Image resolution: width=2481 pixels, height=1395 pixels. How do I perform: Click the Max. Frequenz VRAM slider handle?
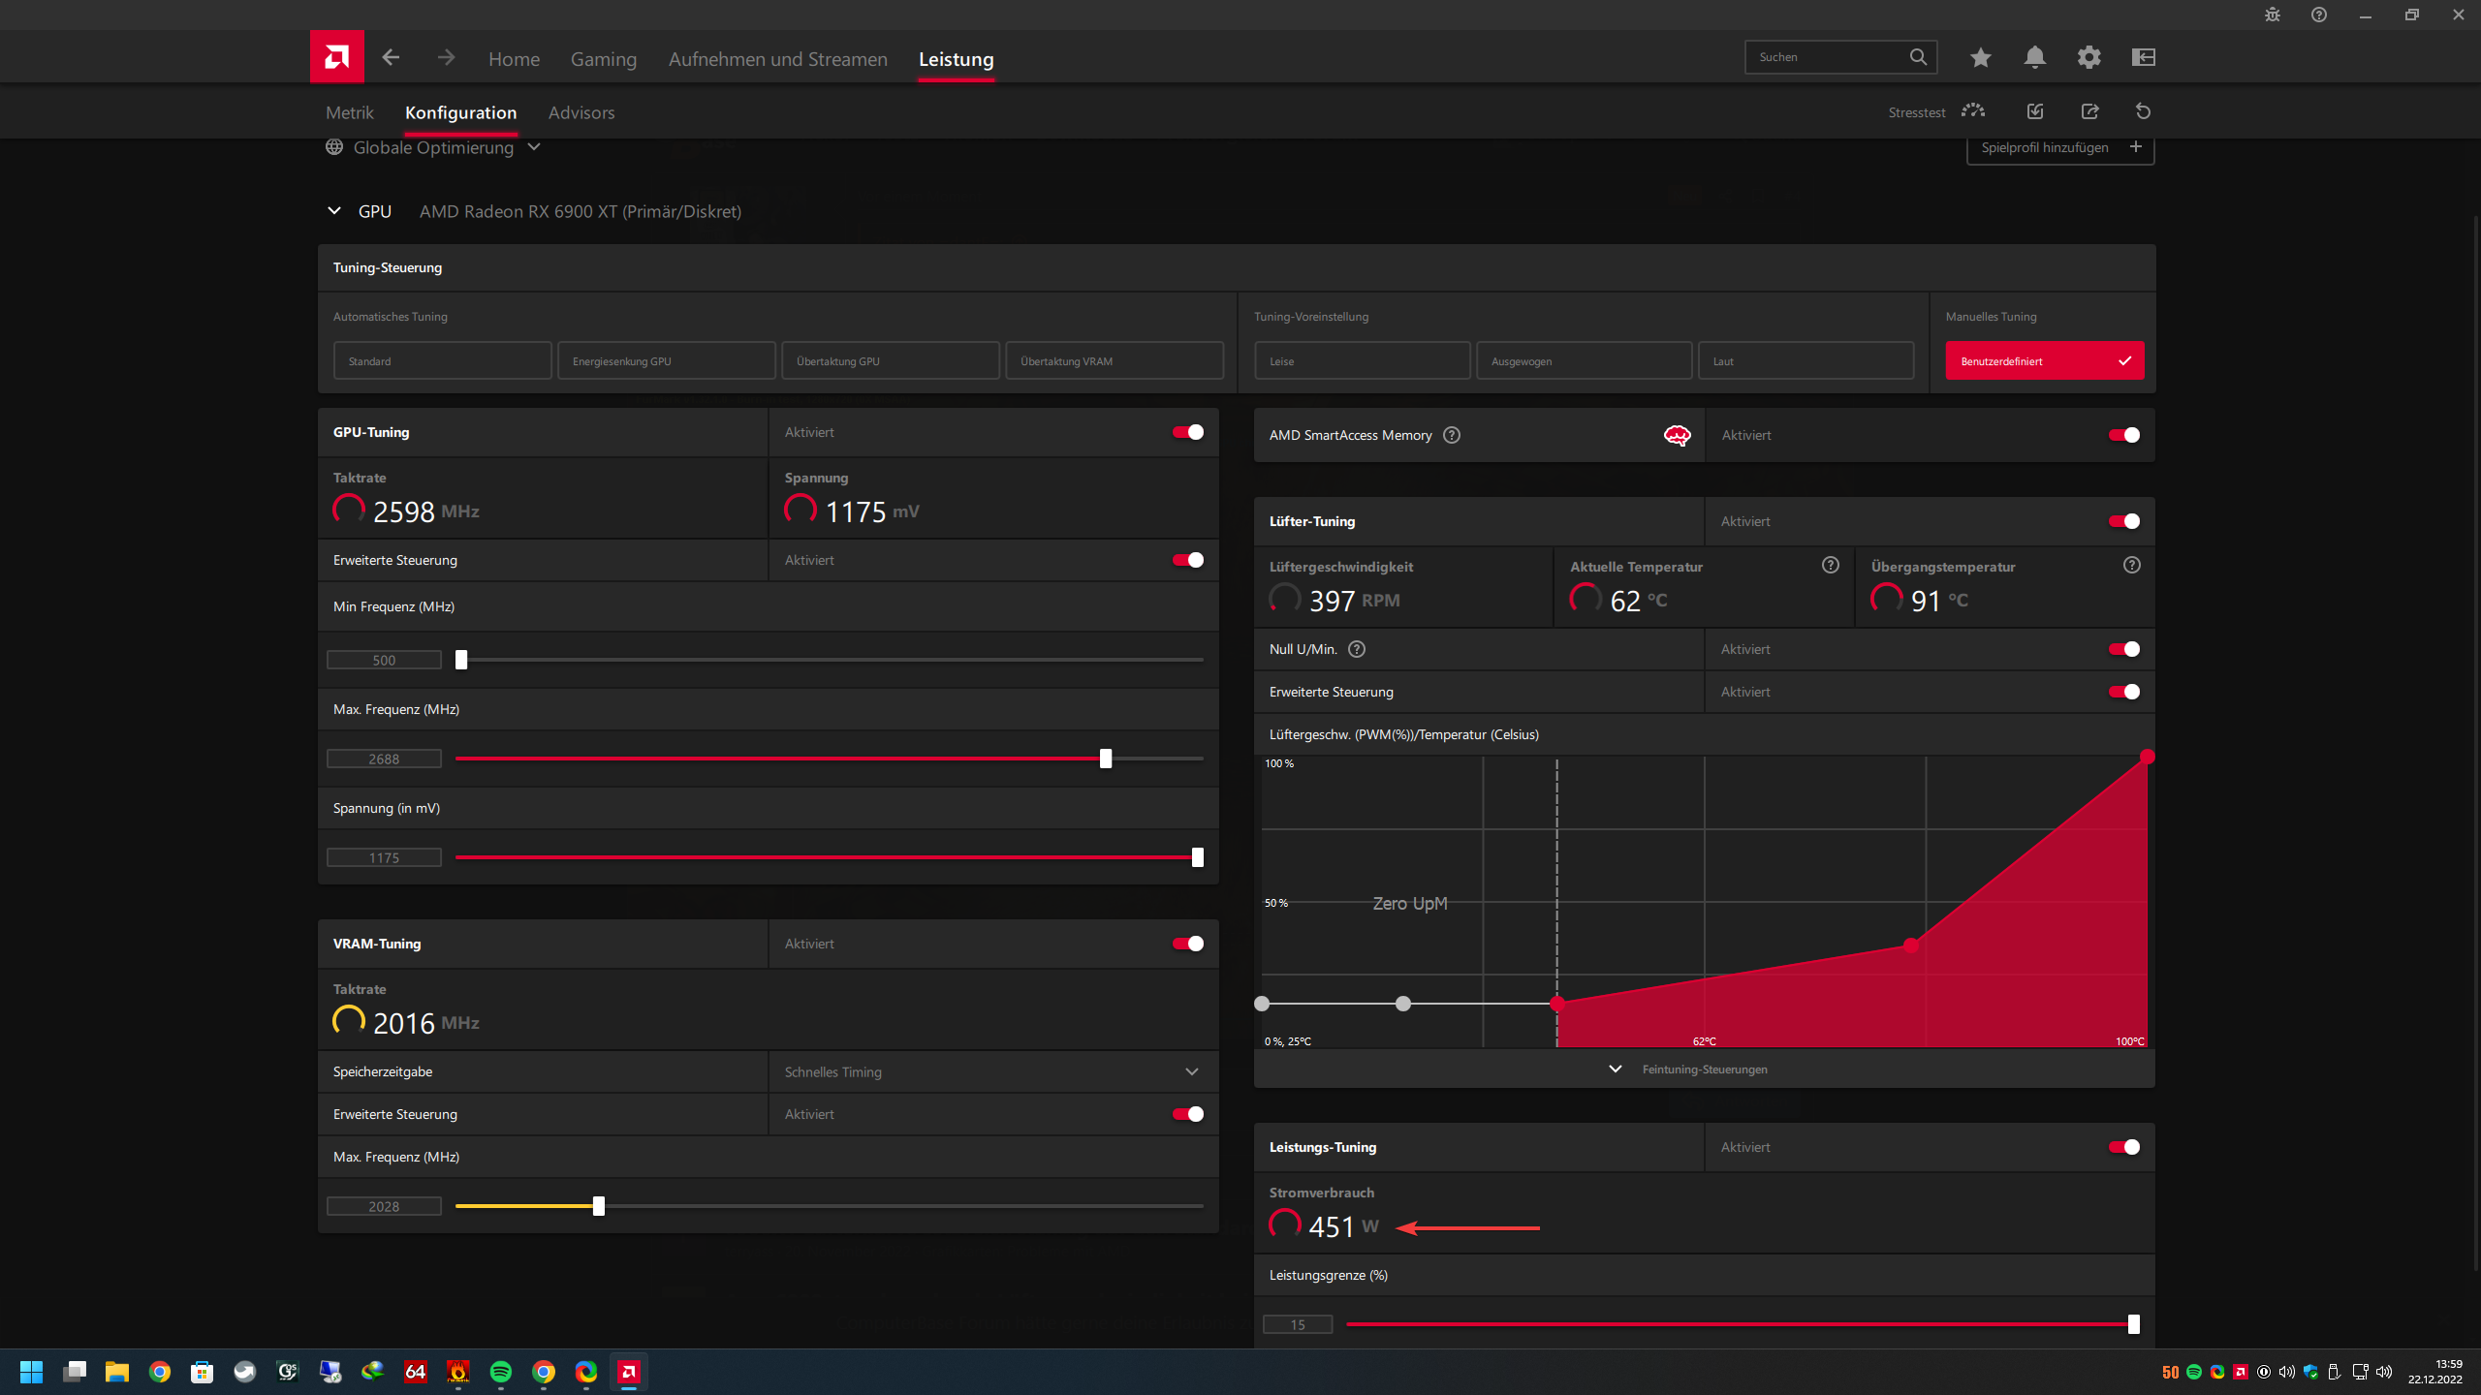pyautogui.click(x=599, y=1206)
